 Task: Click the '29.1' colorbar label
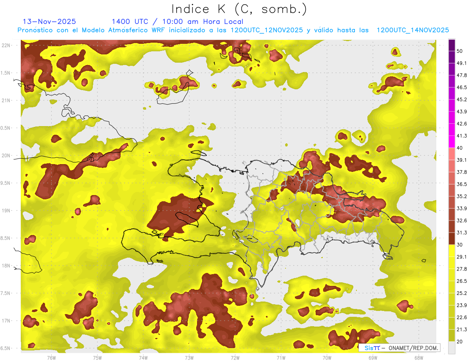coord(462,256)
